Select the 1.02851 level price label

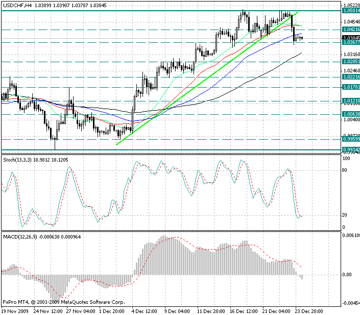(351, 61)
